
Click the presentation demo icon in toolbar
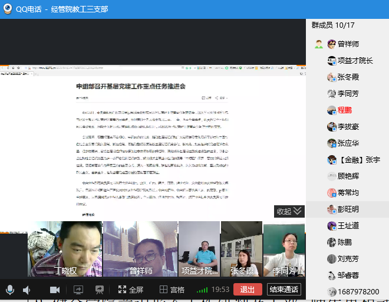point(100,290)
